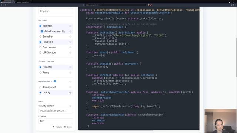Choose the Transparent upgradeability option
Screen dimensions: 237x133
coord(40,87)
